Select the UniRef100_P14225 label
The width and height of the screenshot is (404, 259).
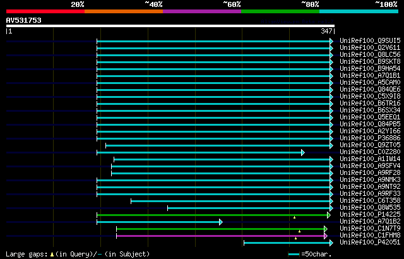(370, 215)
